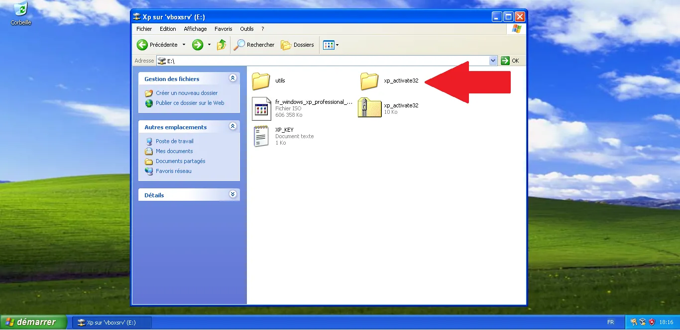Open the Outils menu
The image size is (680, 330).
pyautogui.click(x=246, y=28)
